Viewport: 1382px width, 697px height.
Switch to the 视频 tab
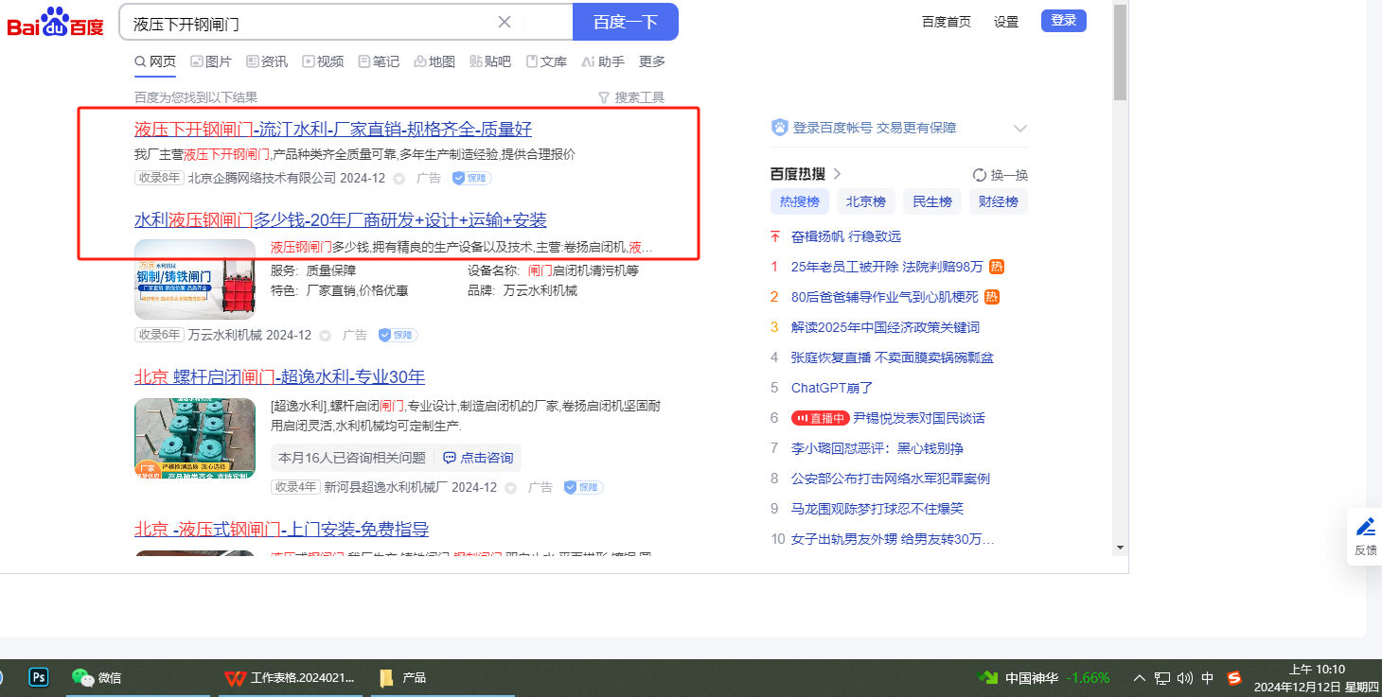point(323,61)
